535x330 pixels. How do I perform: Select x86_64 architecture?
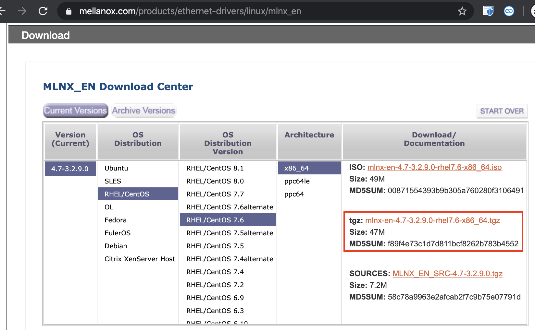coord(309,168)
